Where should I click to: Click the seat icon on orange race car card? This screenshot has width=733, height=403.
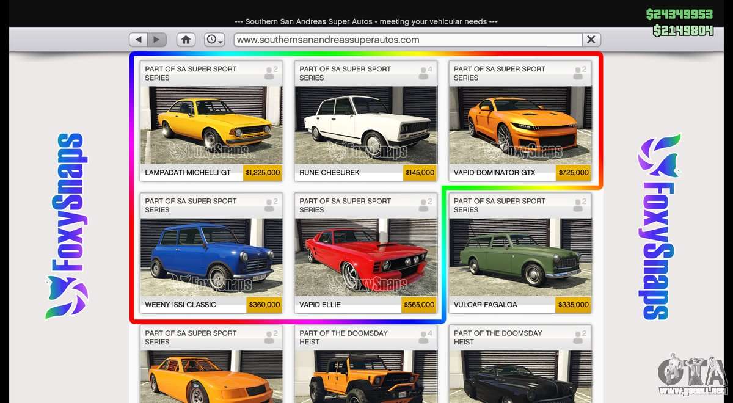tap(271, 338)
